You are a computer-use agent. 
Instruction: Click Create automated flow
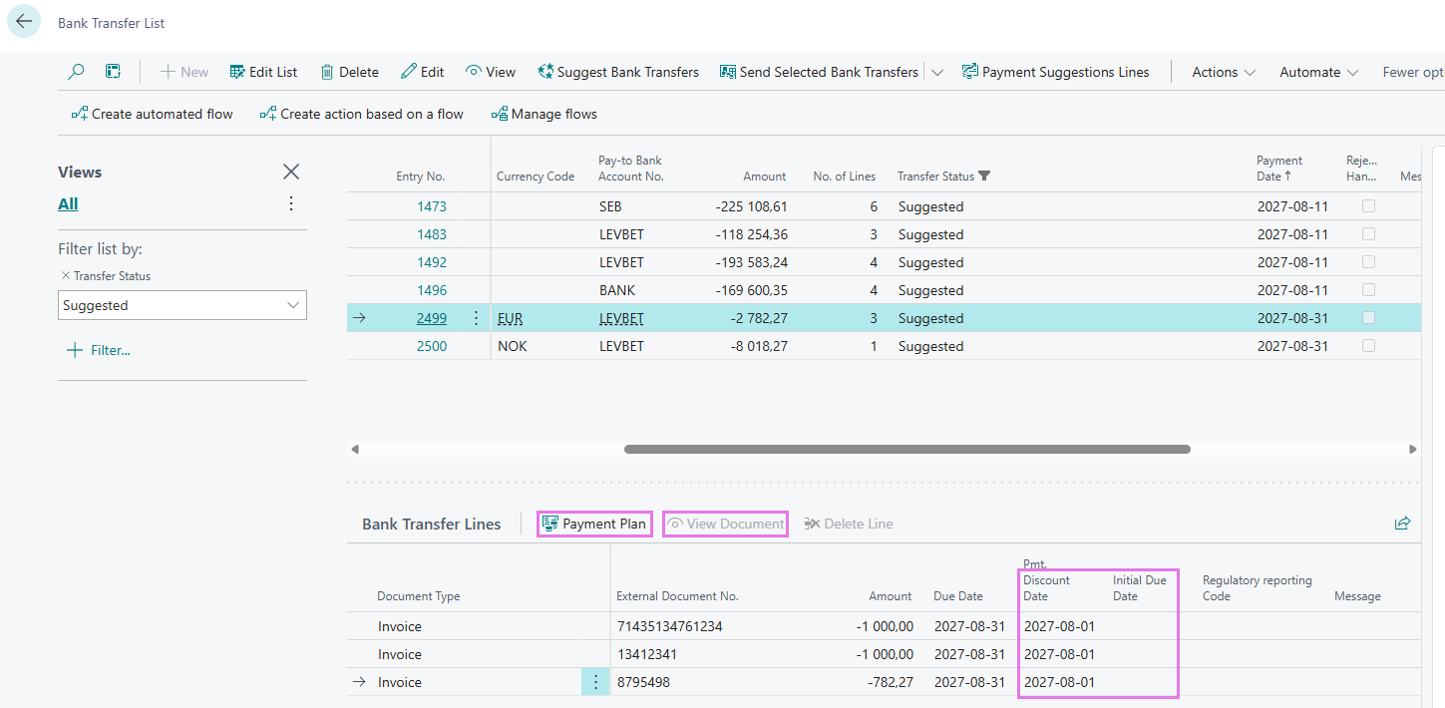[152, 114]
